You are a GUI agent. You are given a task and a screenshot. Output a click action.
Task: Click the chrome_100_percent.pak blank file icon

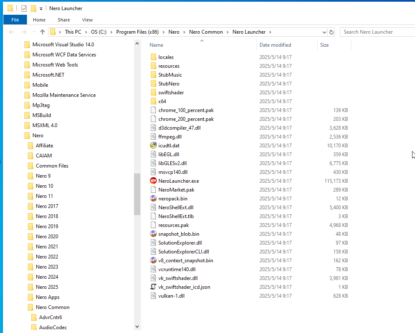(153, 110)
